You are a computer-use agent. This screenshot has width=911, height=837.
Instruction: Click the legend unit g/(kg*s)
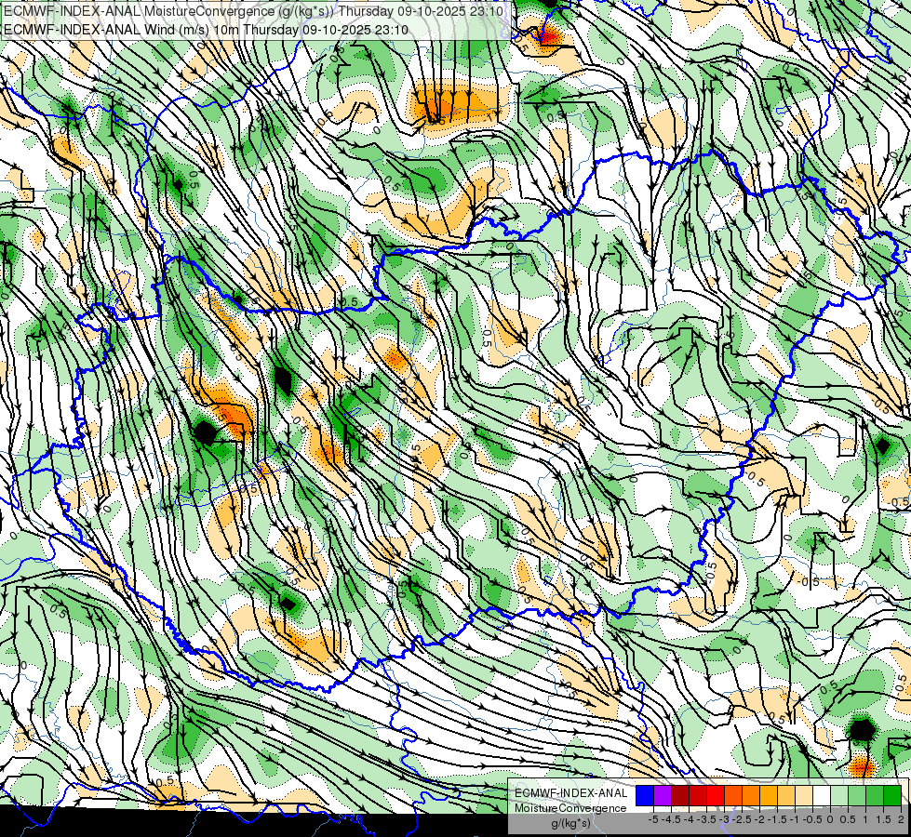coord(570,824)
